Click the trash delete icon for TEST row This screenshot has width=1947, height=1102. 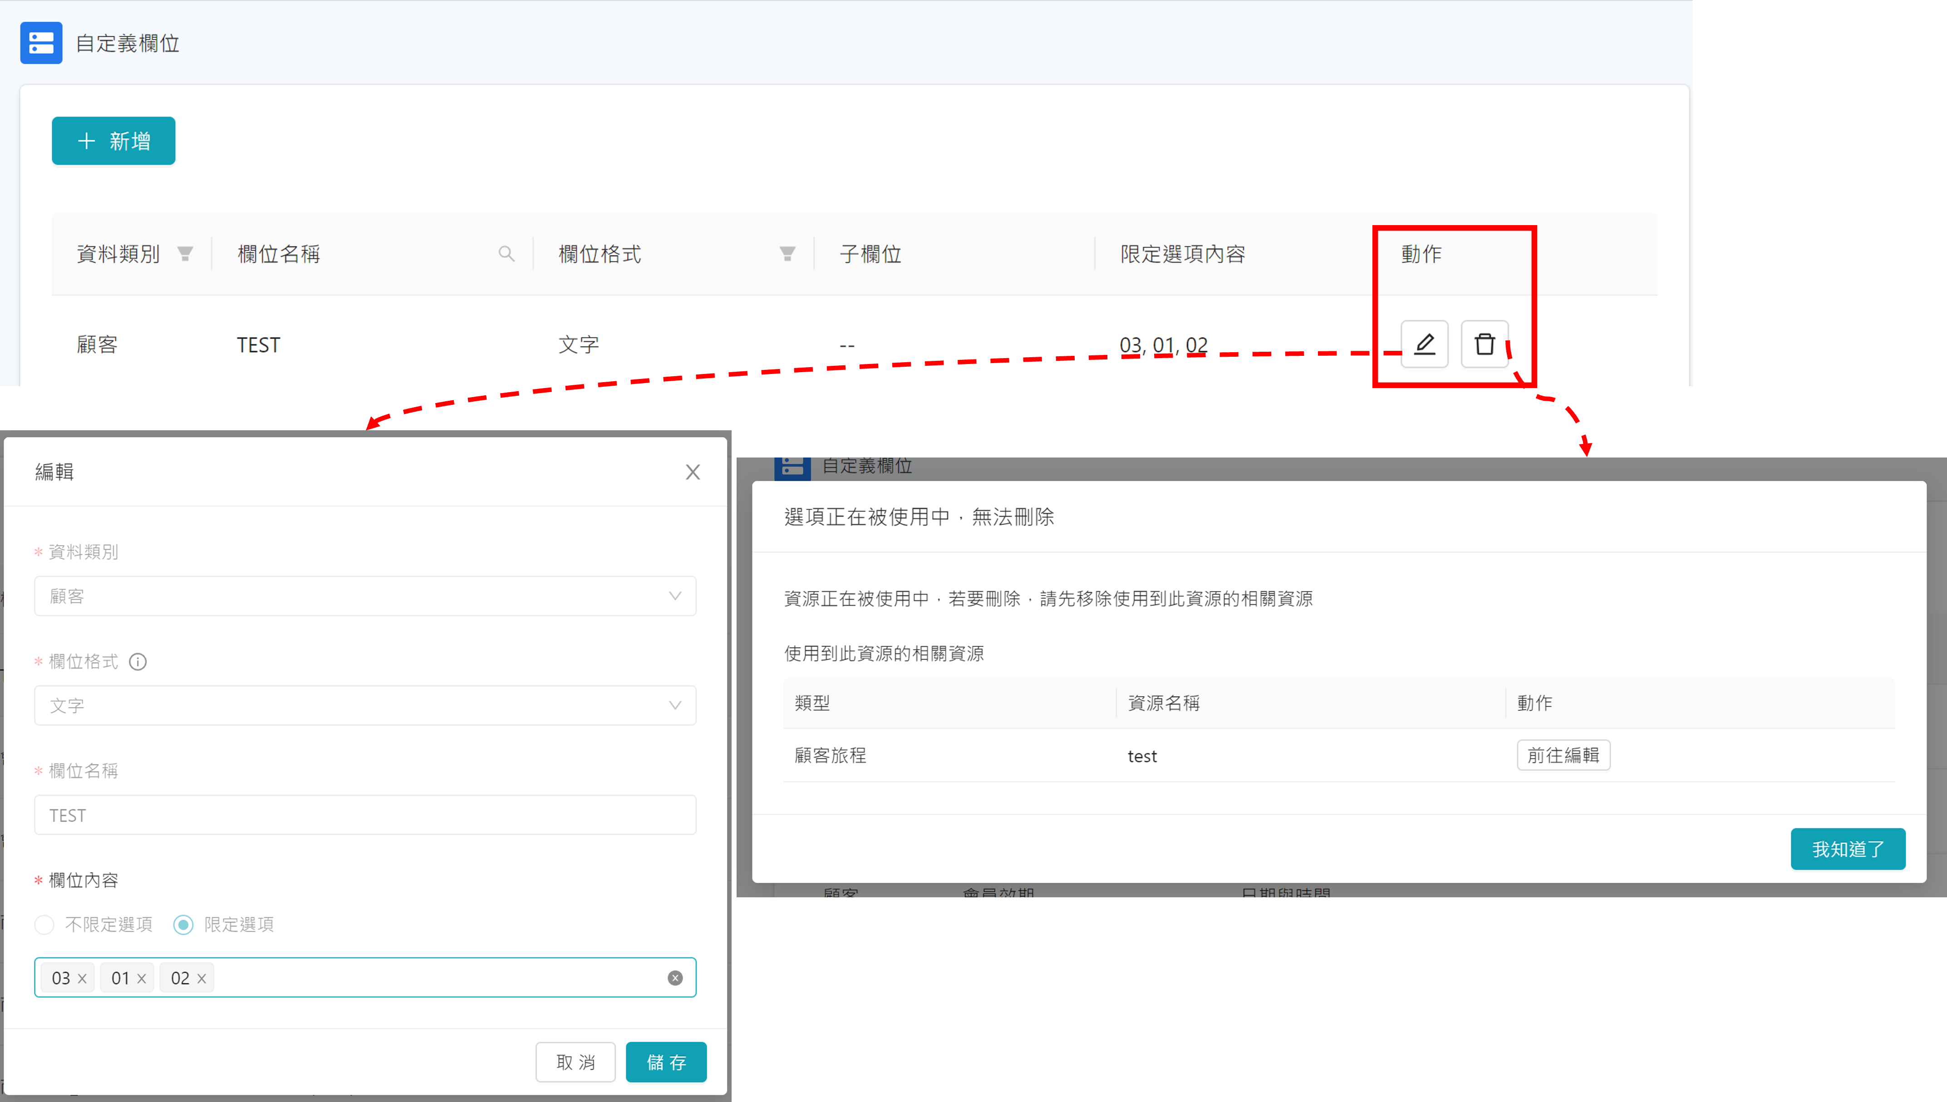pyautogui.click(x=1484, y=344)
